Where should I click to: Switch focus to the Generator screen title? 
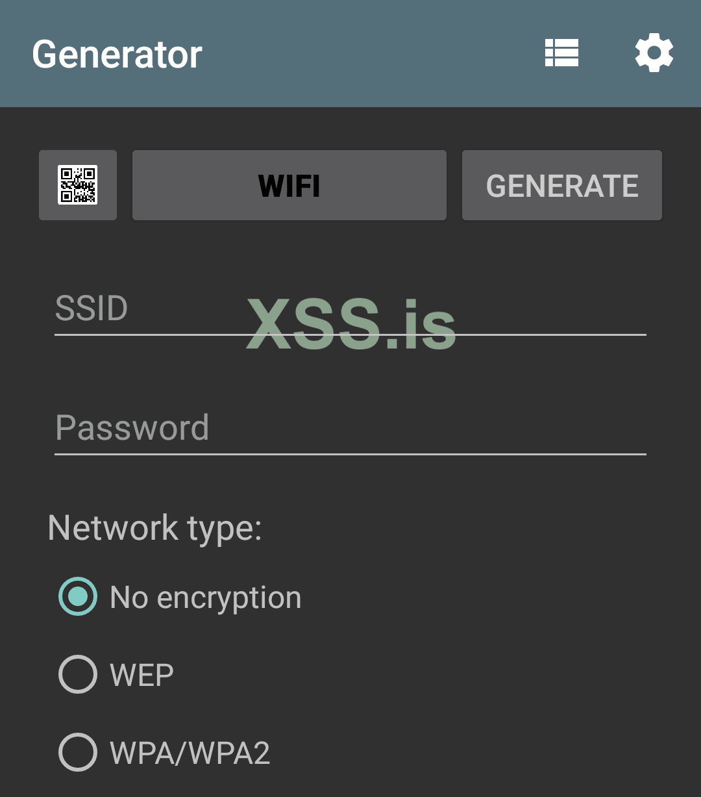(x=117, y=55)
